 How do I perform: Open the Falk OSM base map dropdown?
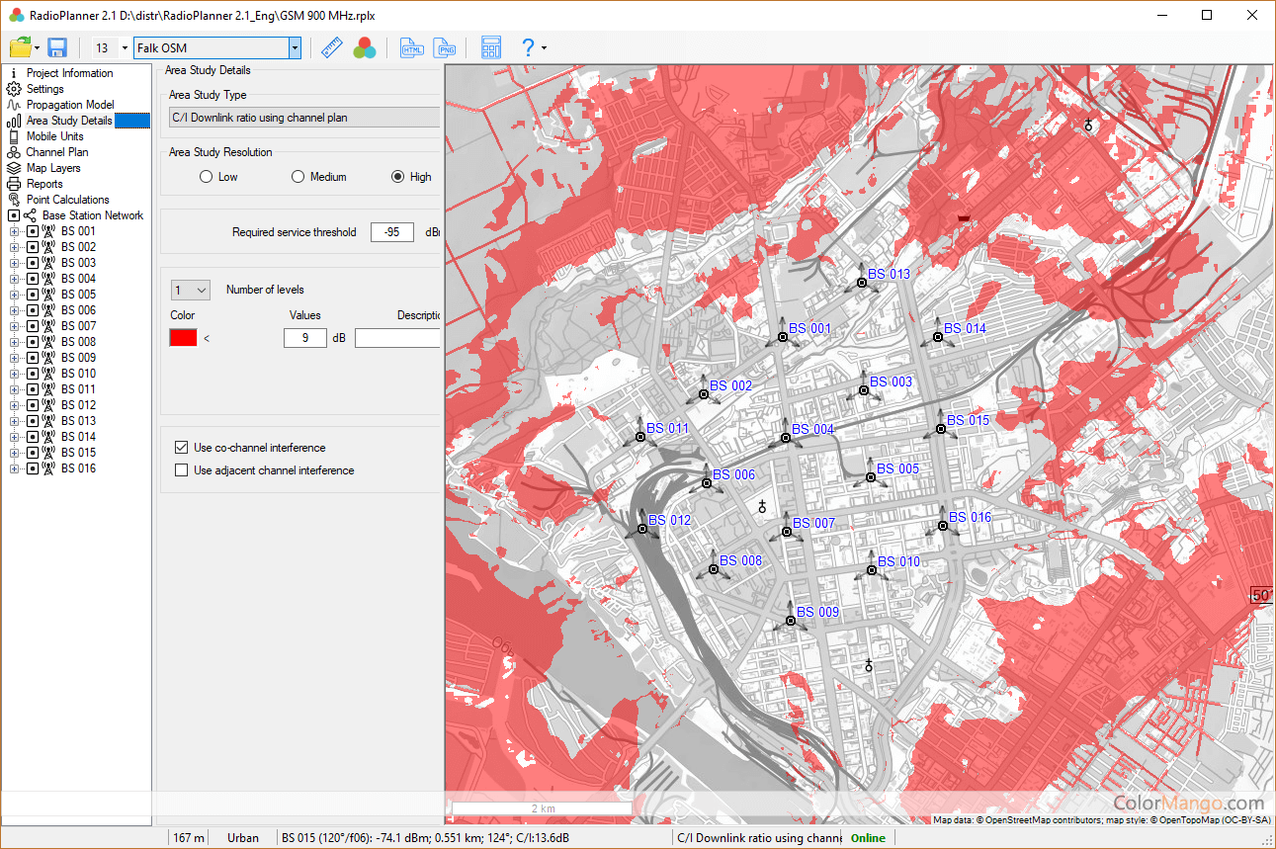pyautogui.click(x=295, y=47)
